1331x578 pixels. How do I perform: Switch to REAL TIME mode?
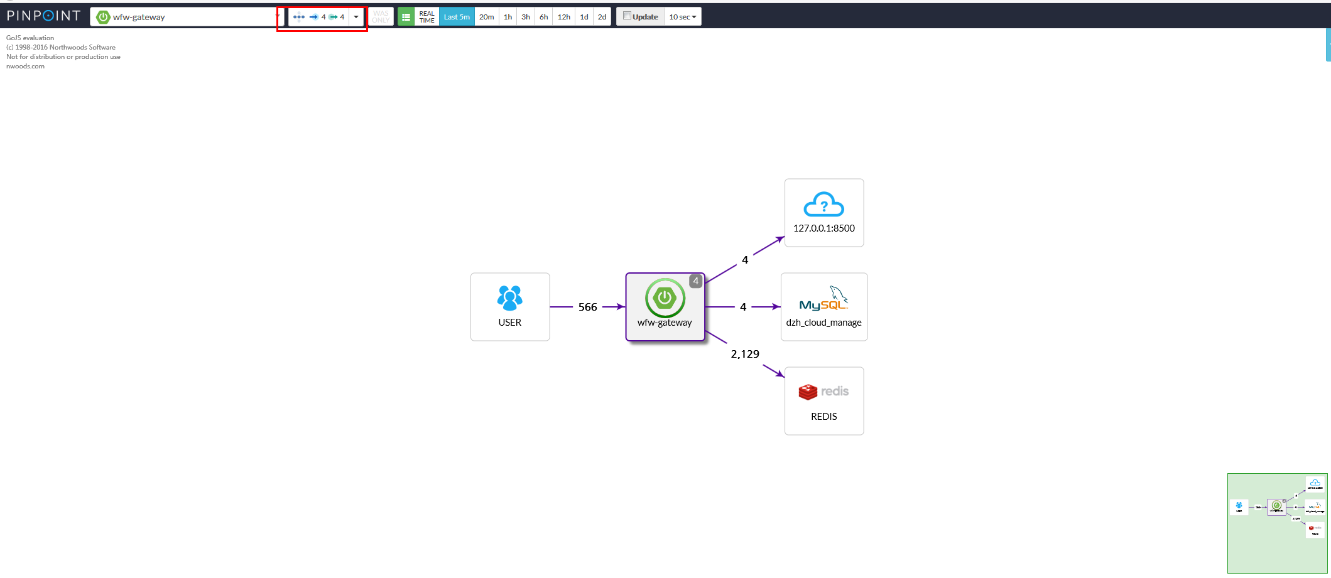tap(427, 17)
